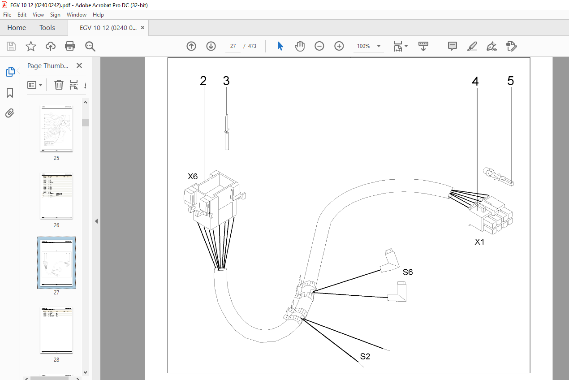Open thumbnail options dropdown
569x380 pixels.
pyautogui.click(x=35, y=85)
